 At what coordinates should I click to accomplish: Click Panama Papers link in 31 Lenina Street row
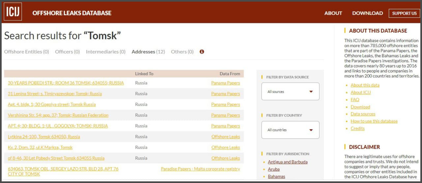[226, 94]
